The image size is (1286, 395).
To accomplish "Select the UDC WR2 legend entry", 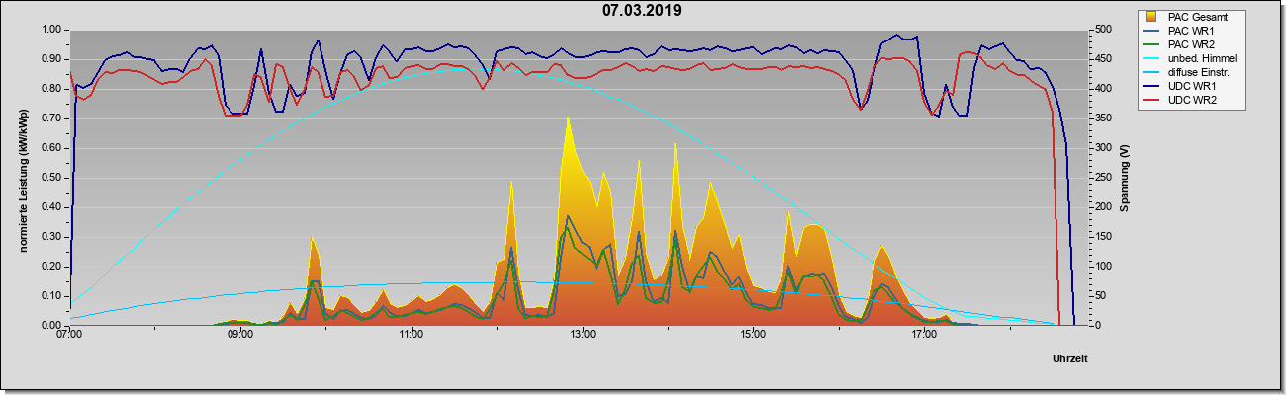I will 1192,102.
